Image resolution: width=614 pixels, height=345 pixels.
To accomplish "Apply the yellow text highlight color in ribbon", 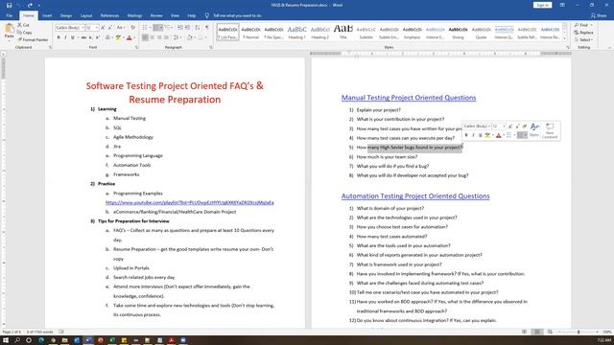I will tap(118, 37).
